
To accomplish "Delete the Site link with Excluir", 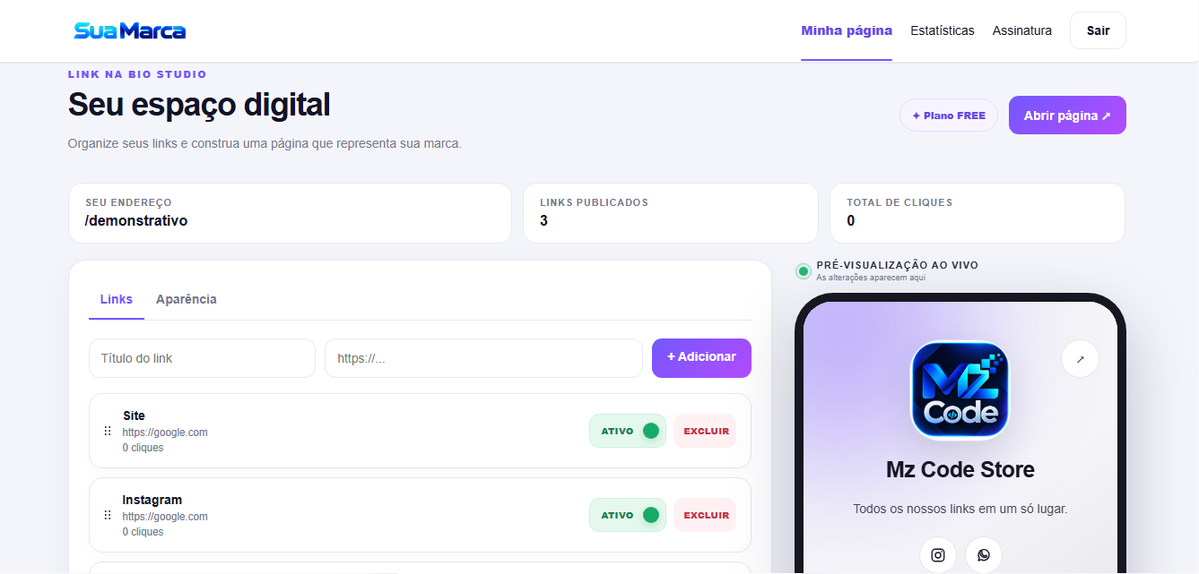I will [x=705, y=431].
